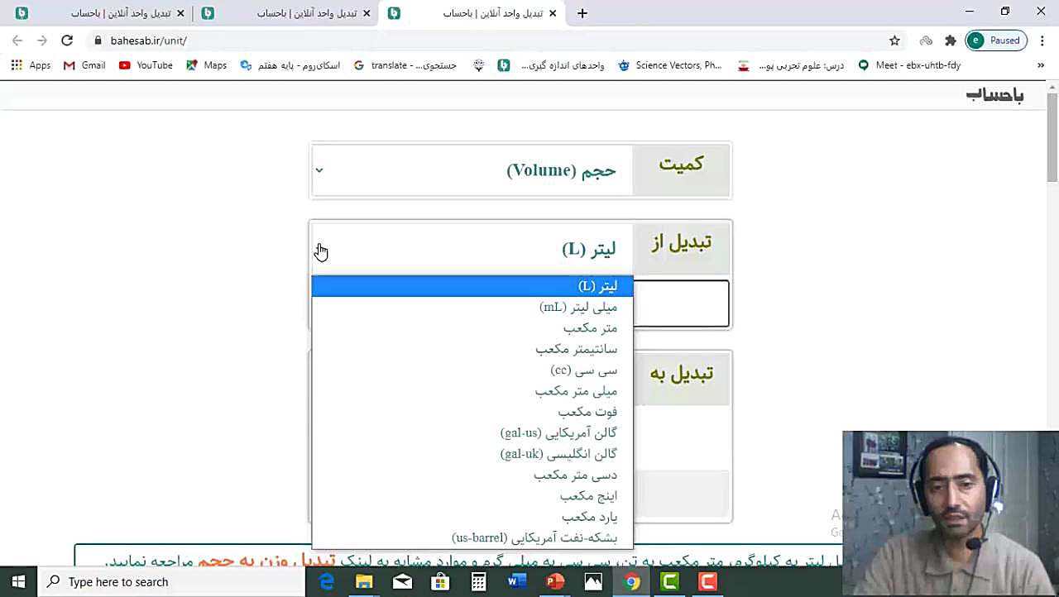Select the فوت مکعب option
This screenshot has height=597, width=1059.
pyautogui.click(x=472, y=412)
